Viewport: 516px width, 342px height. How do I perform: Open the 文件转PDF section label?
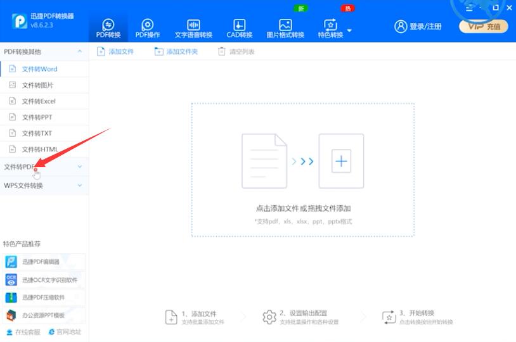(20, 167)
